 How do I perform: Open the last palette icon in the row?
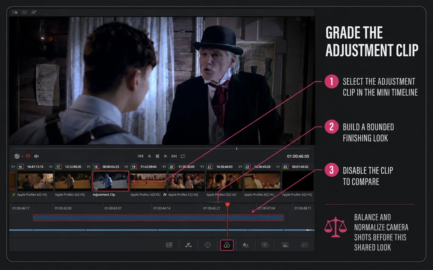click(x=305, y=245)
